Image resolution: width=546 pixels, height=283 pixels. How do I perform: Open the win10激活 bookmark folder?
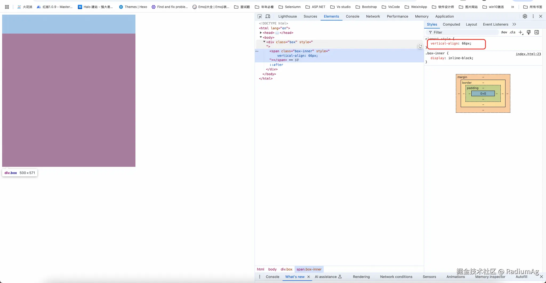[x=493, y=7]
